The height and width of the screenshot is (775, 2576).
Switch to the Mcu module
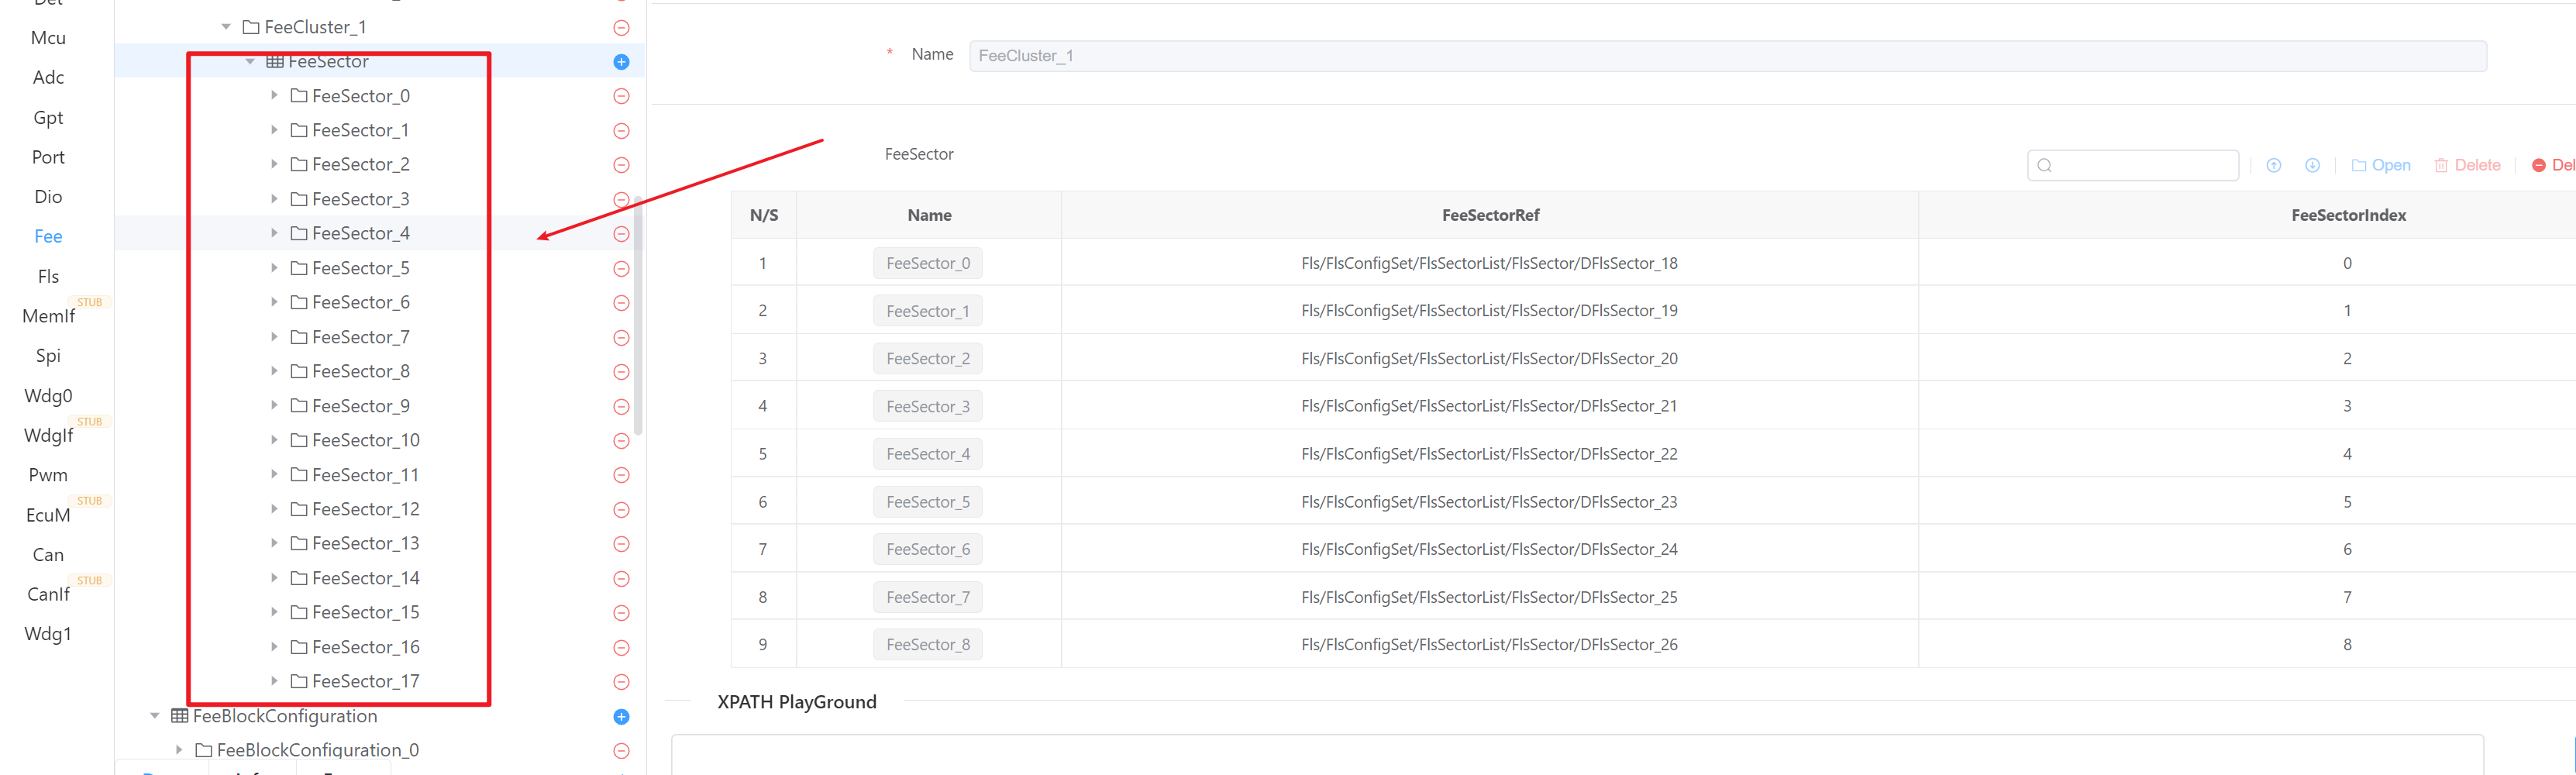coord(48,38)
